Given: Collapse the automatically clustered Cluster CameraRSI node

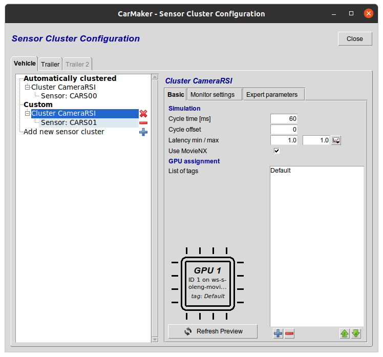Looking at the screenshot, I should tap(28, 88).
